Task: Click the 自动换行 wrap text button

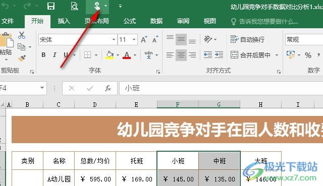Action: click(247, 39)
